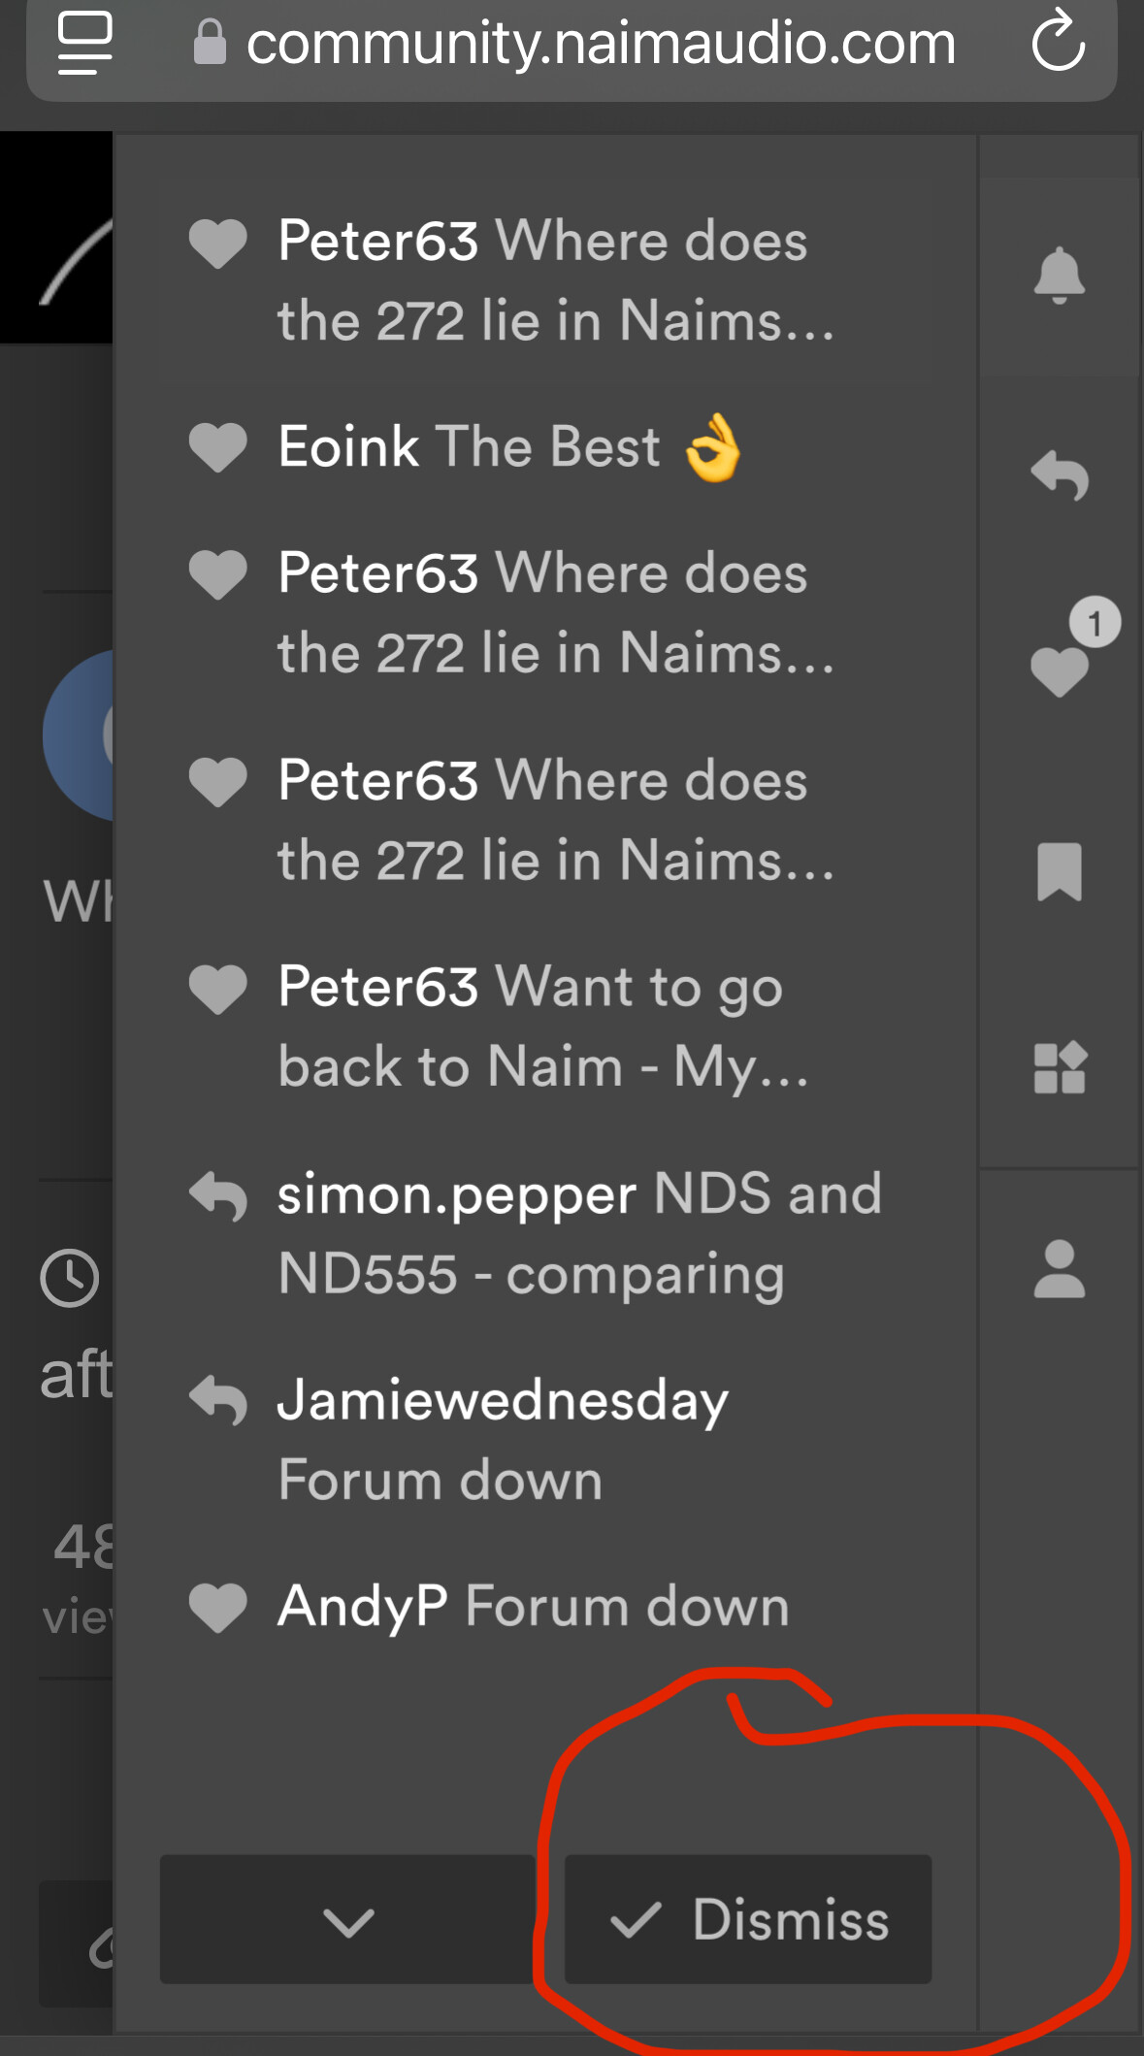Tap the community.naimaudio.com address field
1144x2056 pixels.
[x=600, y=44]
